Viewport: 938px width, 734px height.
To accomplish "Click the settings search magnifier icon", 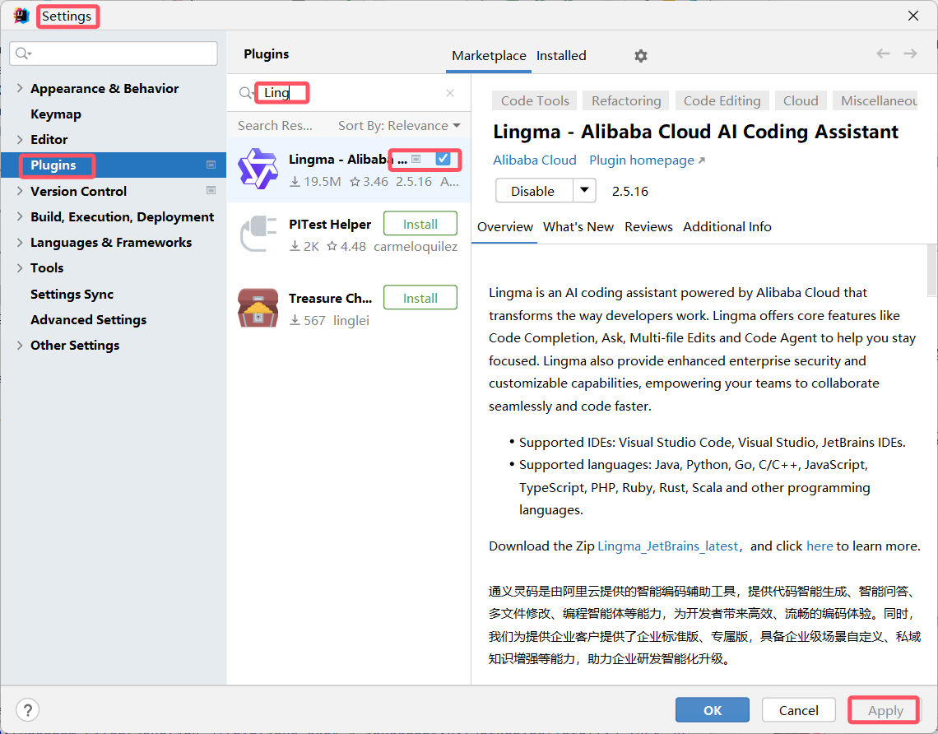I will pos(23,53).
